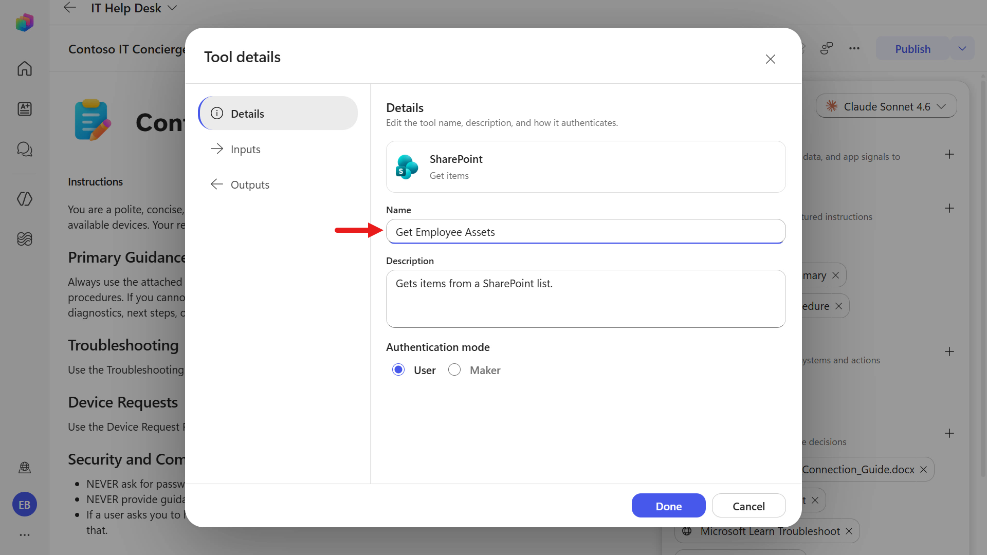987x555 pixels.
Task: Select the Details tab
Action: tap(278, 114)
